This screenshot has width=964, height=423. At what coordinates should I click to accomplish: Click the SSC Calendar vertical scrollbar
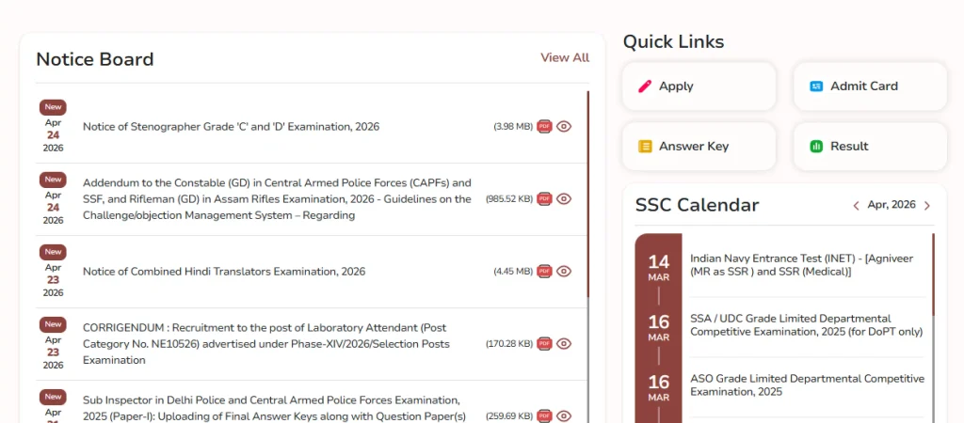click(933, 328)
